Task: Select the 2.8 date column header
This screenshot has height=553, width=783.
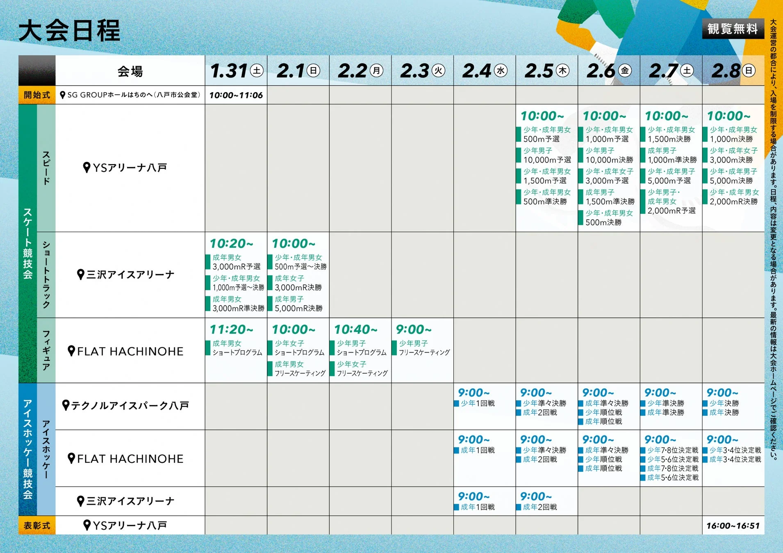Action: point(733,71)
